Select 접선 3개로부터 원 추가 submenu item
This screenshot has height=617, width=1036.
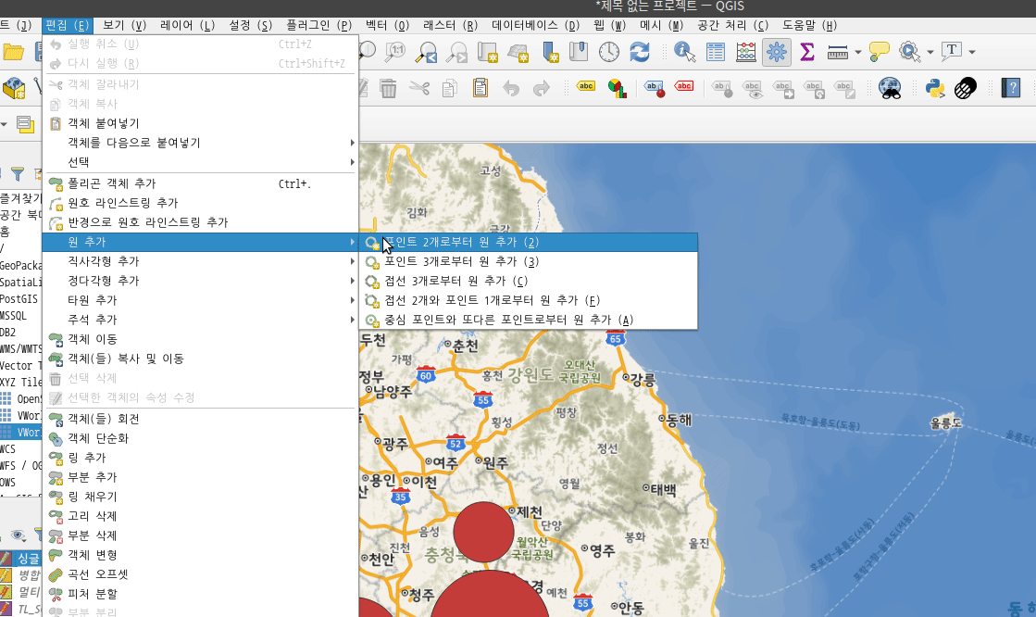[x=528, y=281]
